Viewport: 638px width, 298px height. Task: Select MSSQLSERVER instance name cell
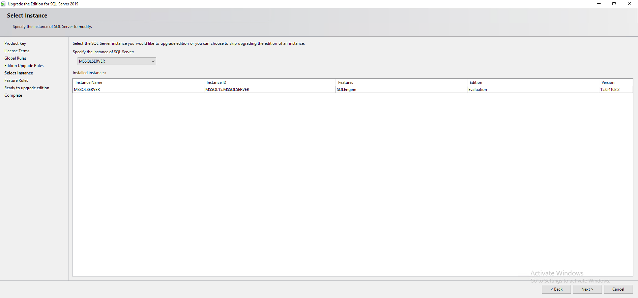[x=138, y=90]
